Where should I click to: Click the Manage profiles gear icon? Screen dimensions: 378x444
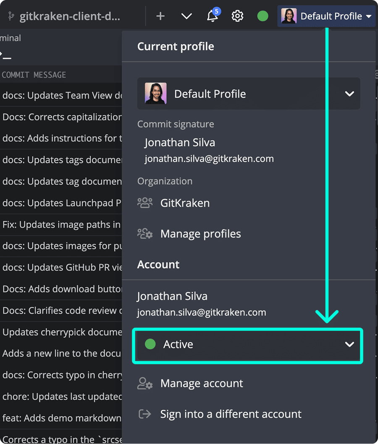[144, 233]
